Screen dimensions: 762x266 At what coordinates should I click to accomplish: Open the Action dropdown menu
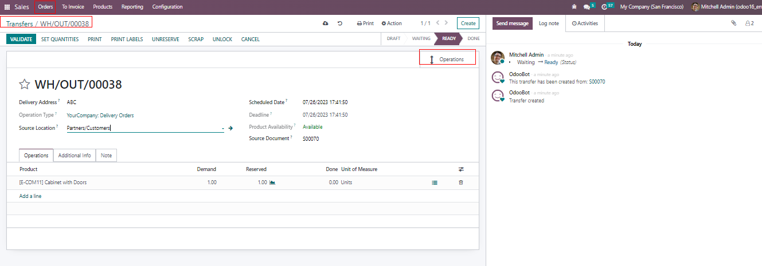click(392, 23)
